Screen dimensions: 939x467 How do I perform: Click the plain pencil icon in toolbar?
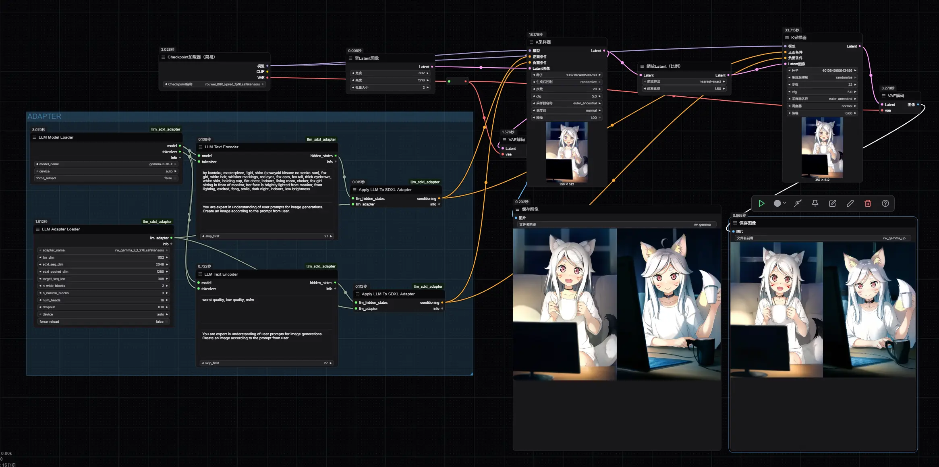tap(850, 203)
